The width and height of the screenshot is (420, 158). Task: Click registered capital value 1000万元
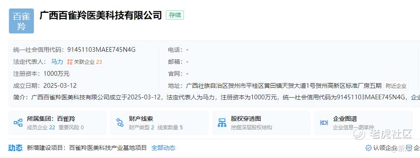click(x=57, y=74)
